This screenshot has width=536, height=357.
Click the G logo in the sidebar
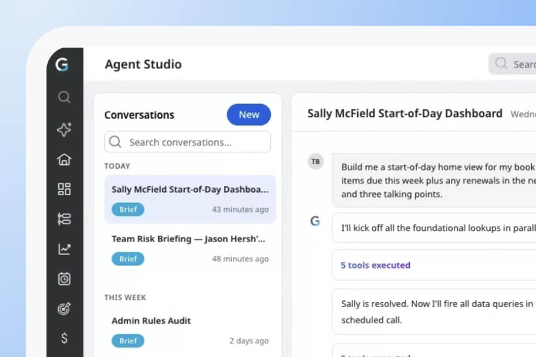click(62, 64)
